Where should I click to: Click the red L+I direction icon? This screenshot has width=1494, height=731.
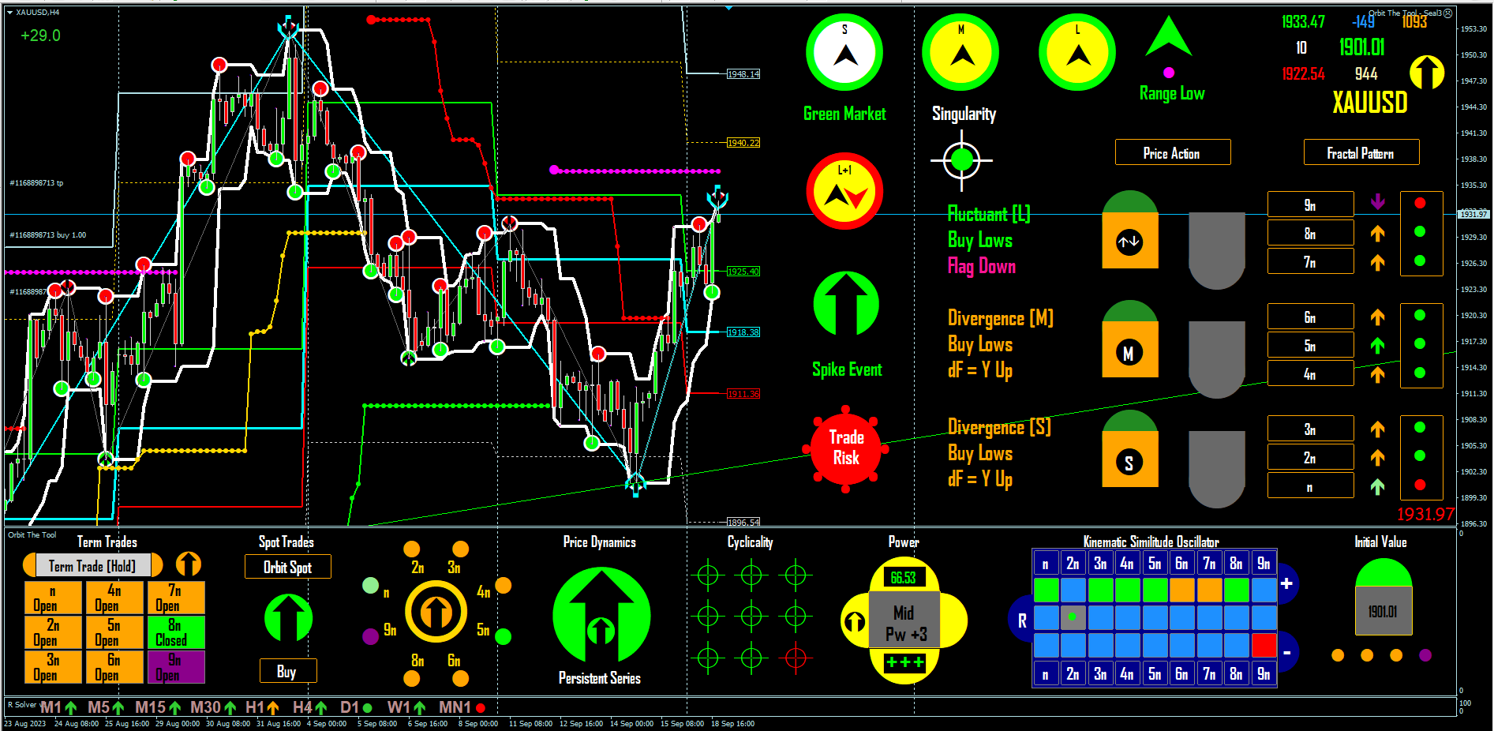(x=845, y=191)
